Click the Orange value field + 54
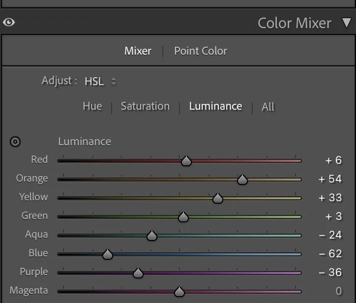 tap(330, 179)
